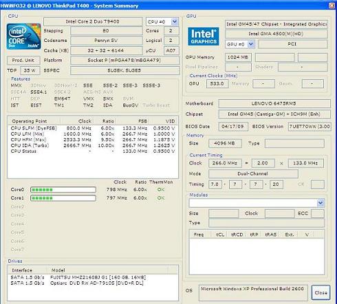Click the GPU clock 533.0 field
This screenshot has width=337, height=304.
click(x=217, y=84)
